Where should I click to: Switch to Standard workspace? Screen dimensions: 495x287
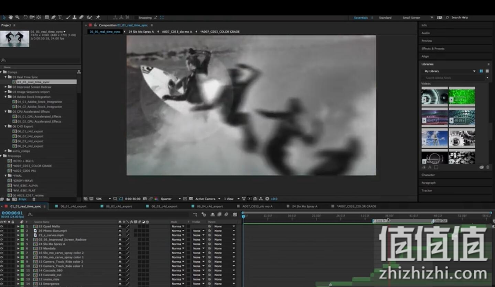[385, 18]
